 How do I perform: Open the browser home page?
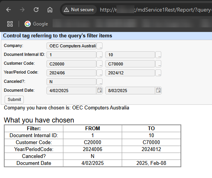coord(50,10)
